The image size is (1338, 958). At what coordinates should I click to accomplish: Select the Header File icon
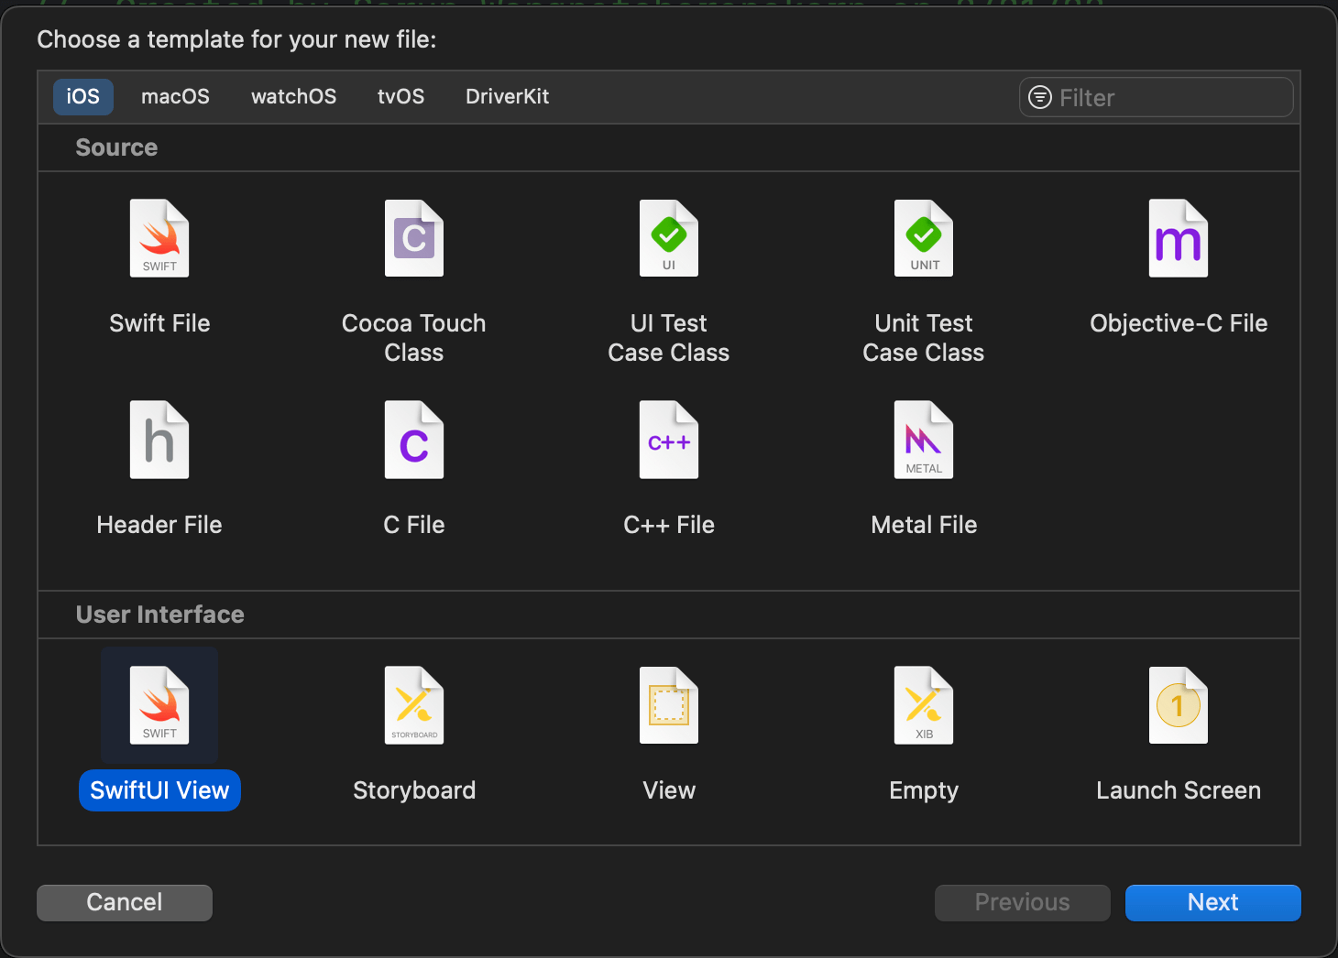[x=159, y=440]
